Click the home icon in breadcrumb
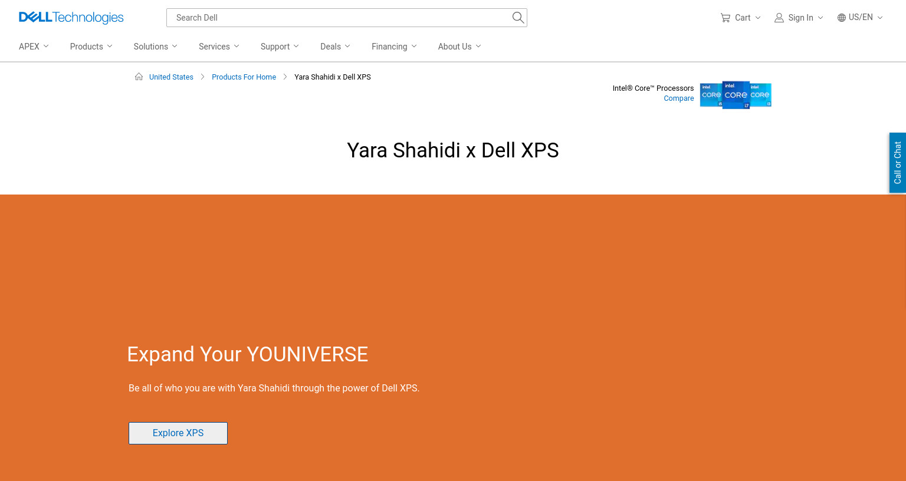This screenshot has height=481, width=906. click(139, 77)
